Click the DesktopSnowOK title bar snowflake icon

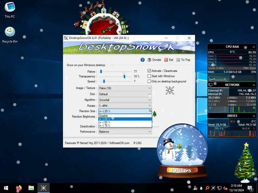(x=66, y=38)
